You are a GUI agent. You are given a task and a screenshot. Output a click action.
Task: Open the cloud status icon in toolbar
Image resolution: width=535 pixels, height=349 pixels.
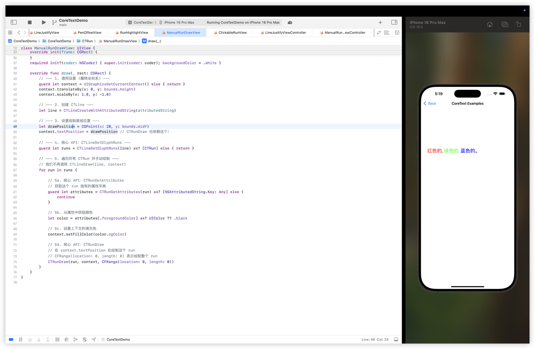290,23
